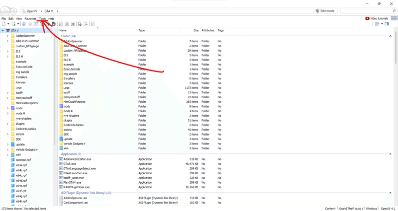Expand the menyooStuff tree node
The height and width of the screenshot is (211, 398).
(x=7, y=98)
